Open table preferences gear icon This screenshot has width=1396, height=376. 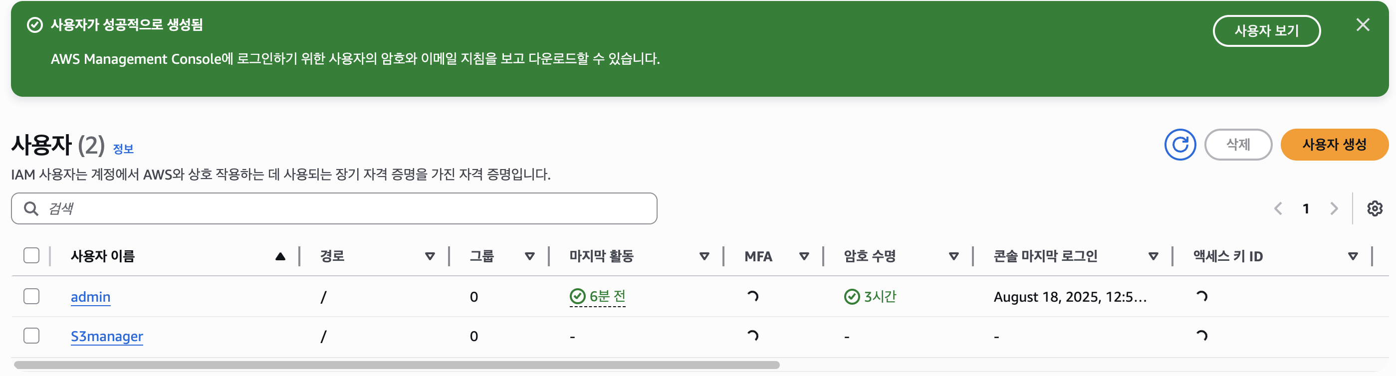1375,208
